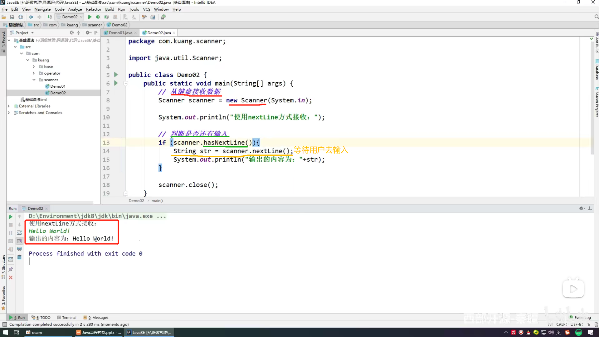Expand the operator package

coord(34,73)
